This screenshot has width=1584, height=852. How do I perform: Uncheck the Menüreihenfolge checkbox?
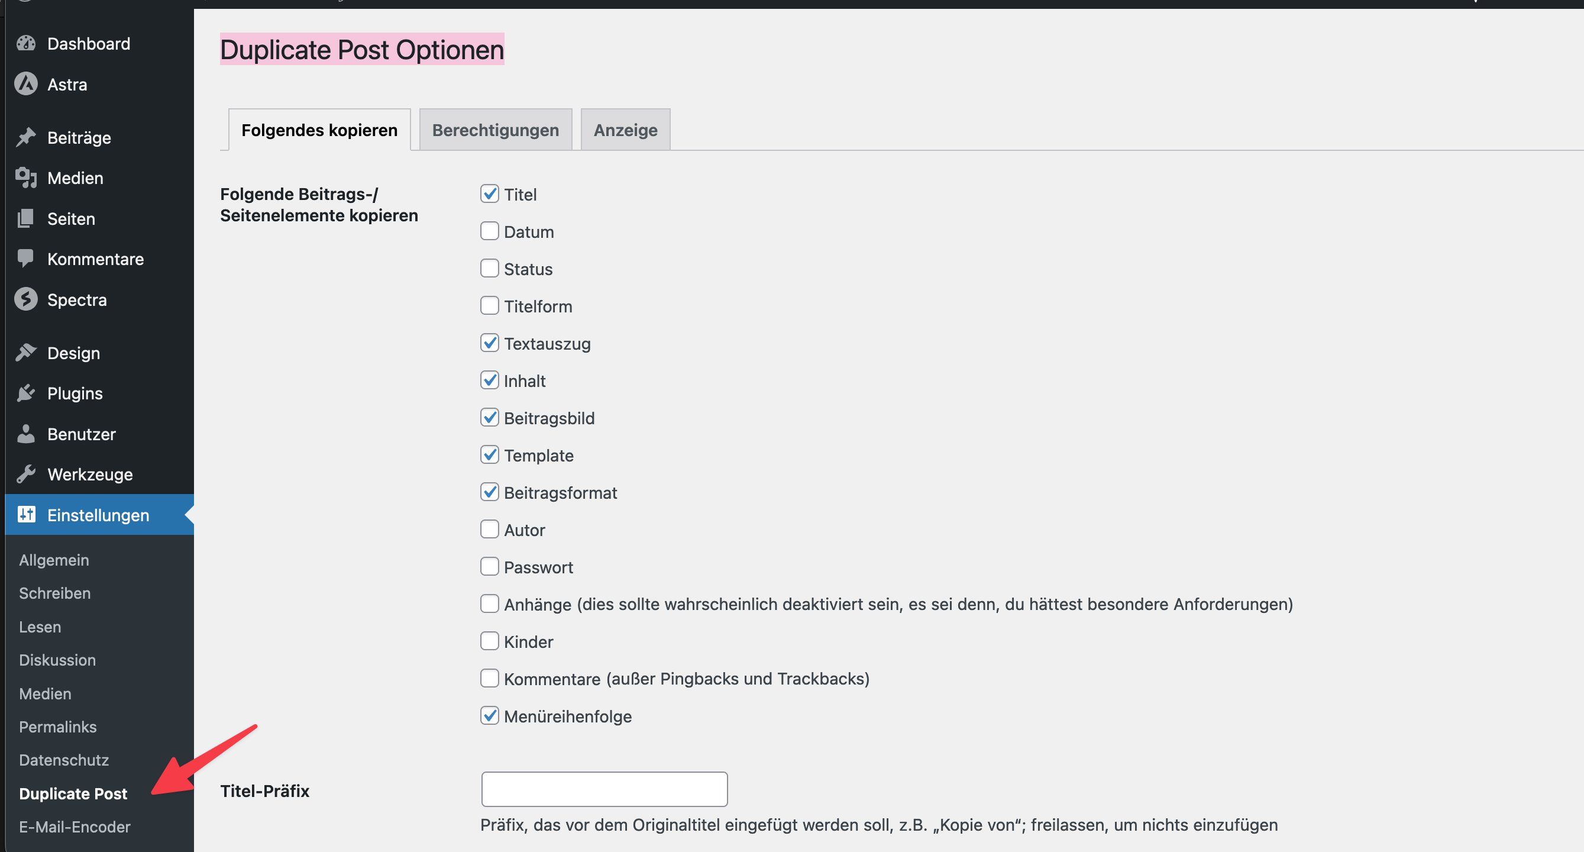click(490, 715)
